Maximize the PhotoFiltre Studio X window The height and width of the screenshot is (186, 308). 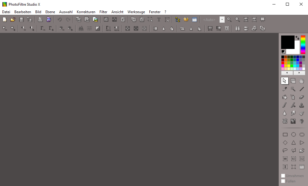tap(287, 4)
